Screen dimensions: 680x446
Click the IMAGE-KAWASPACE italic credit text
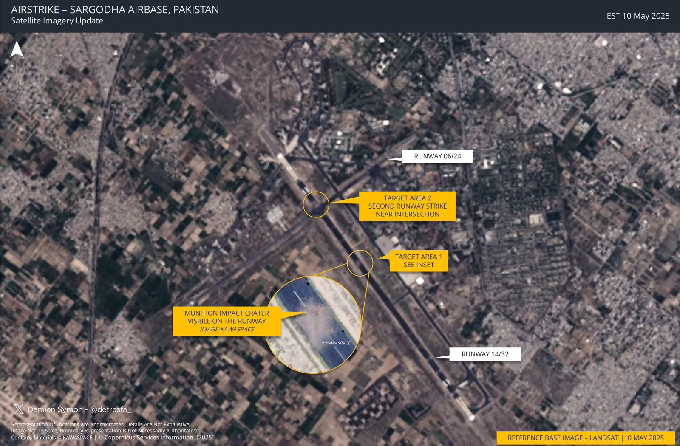pos(227,329)
